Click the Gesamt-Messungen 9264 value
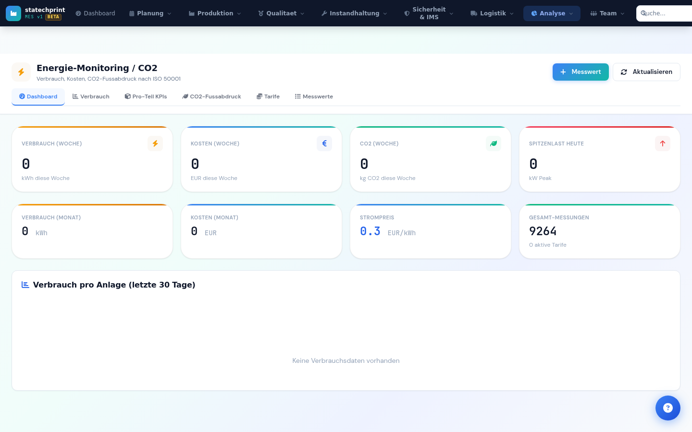The height and width of the screenshot is (432, 692). (543, 231)
